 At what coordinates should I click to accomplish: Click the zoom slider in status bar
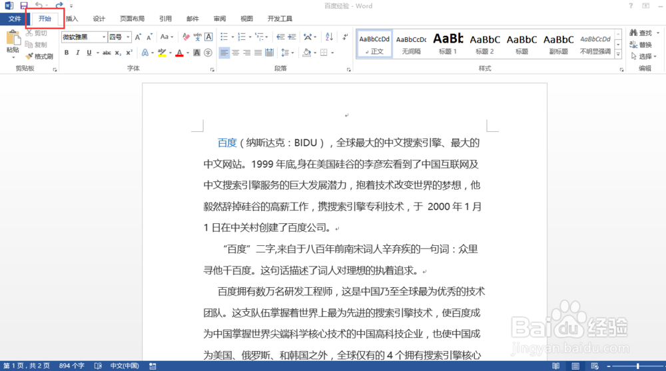637,366
